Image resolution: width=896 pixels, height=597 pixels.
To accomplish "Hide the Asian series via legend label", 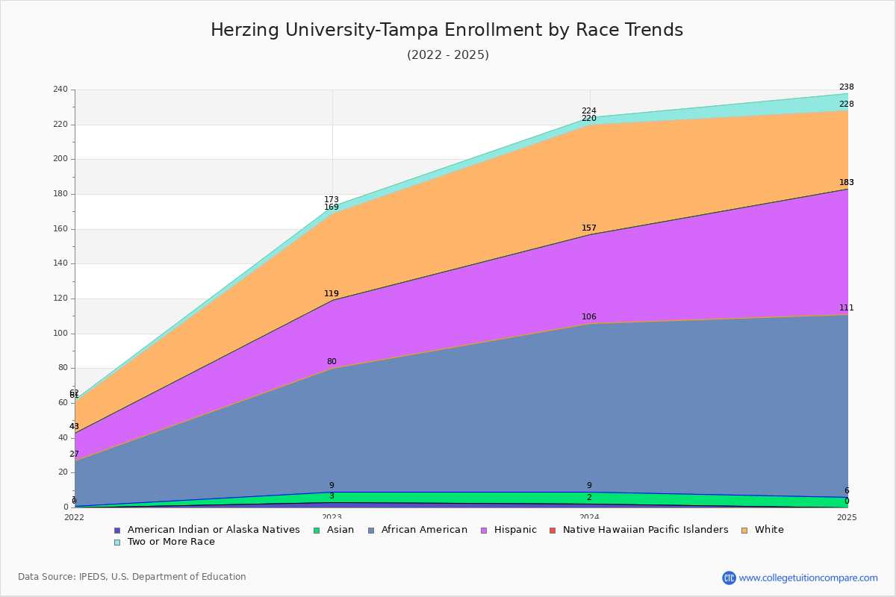I will pos(340,530).
